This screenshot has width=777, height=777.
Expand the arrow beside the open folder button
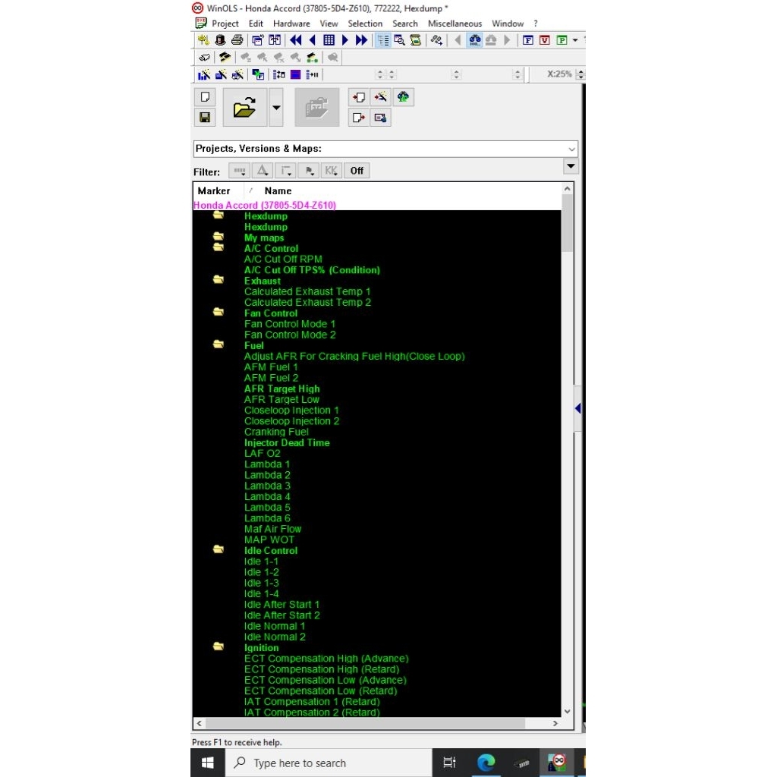pos(276,108)
